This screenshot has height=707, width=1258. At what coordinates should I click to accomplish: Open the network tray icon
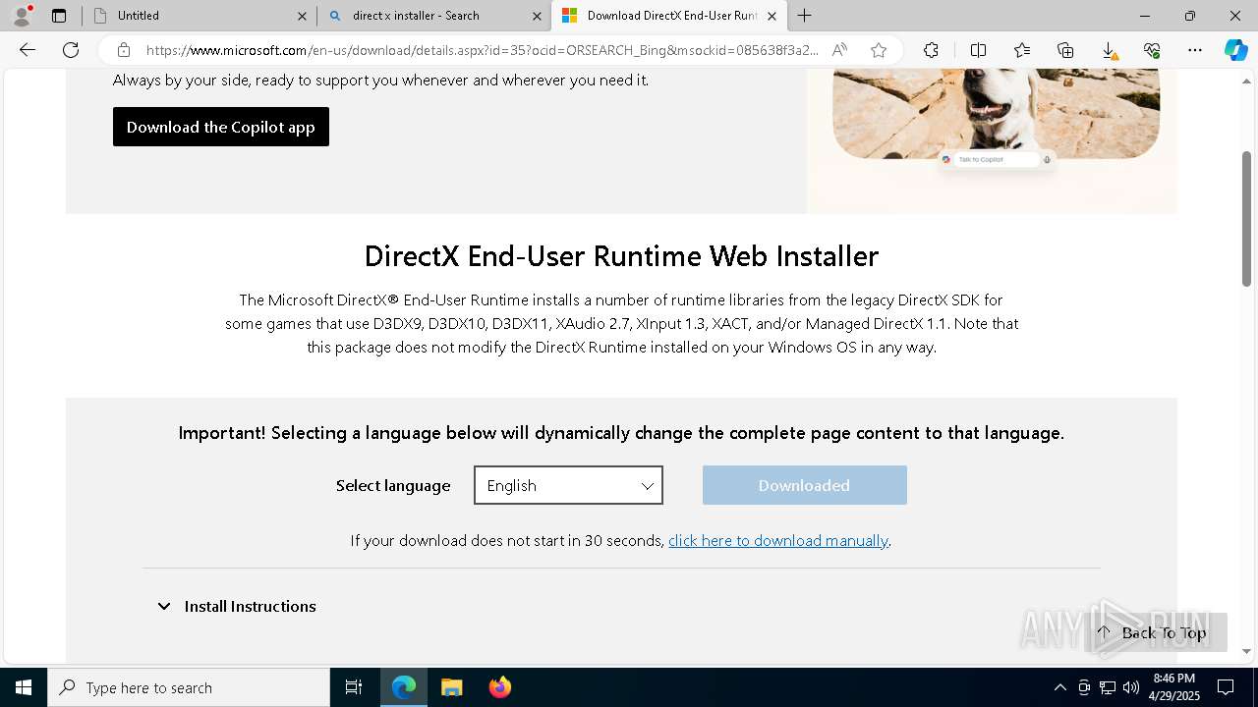[1108, 687]
